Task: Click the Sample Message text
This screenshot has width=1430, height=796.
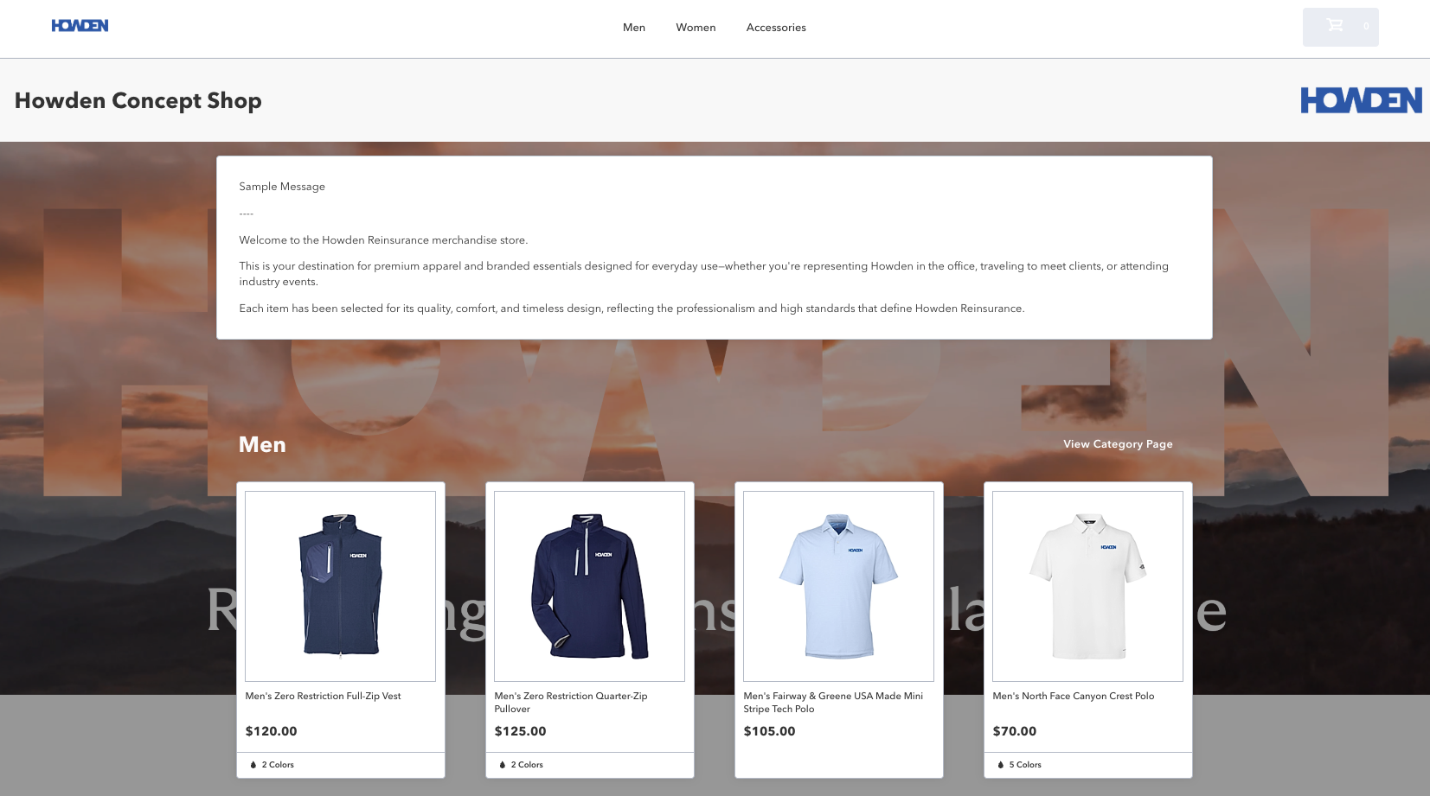Action: pos(282,187)
